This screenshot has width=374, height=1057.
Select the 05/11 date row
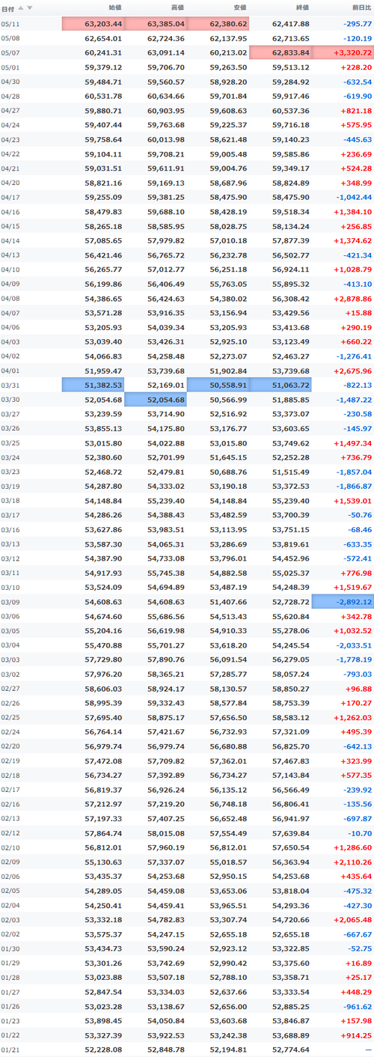click(x=187, y=23)
